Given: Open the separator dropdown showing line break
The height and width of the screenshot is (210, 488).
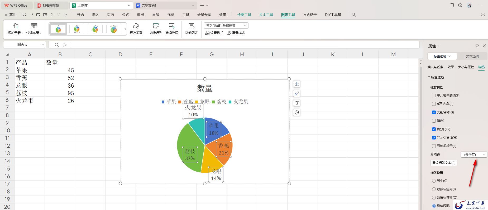Looking at the screenshot, I should pyautogui.click(x=474, y=154).
